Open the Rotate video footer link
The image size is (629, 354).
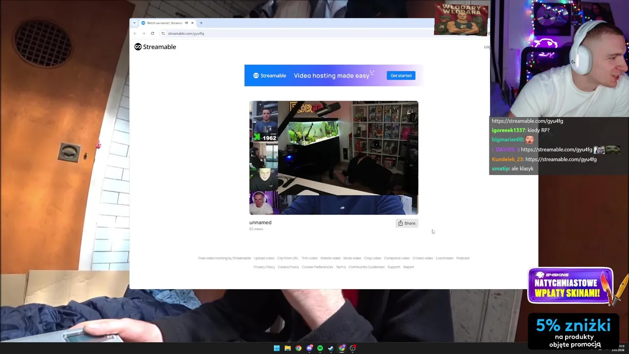[x=330, y=258]
